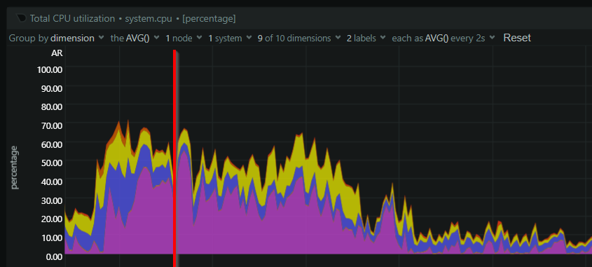Open the Group by dimension dropdown

tap(56, 38)
